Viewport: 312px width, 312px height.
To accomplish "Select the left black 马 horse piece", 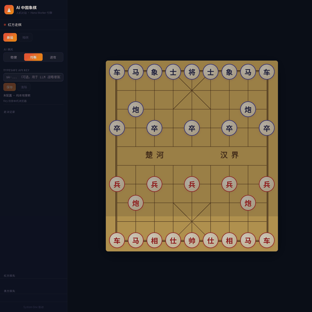I will (136, 72).
